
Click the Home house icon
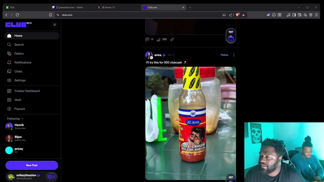[9, 36]
